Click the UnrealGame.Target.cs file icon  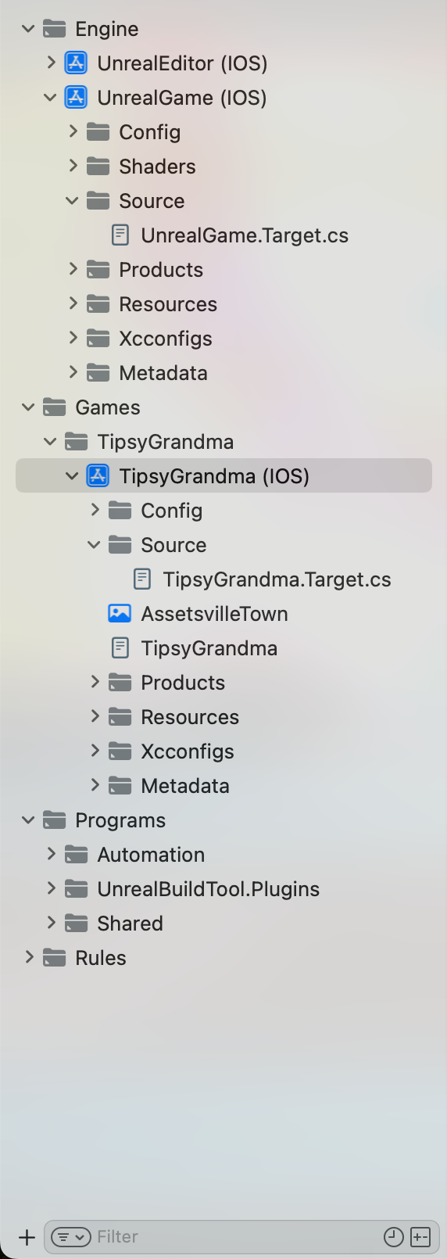120,235
